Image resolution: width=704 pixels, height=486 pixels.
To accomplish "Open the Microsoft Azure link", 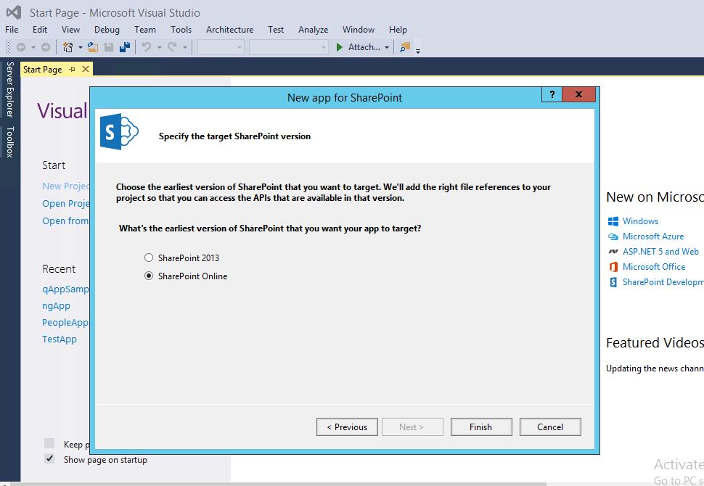I will click(x=653, y=236).
